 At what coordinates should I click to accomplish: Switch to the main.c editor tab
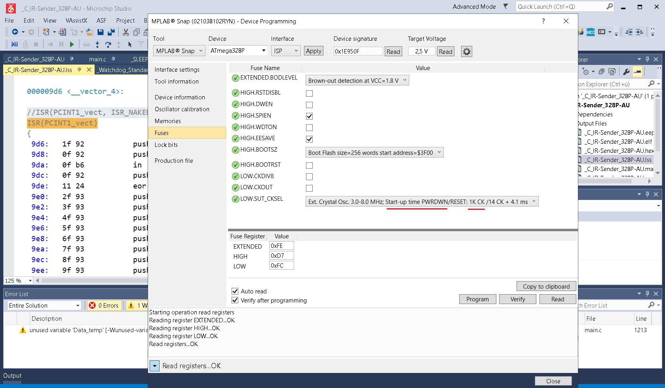point(98,59)
